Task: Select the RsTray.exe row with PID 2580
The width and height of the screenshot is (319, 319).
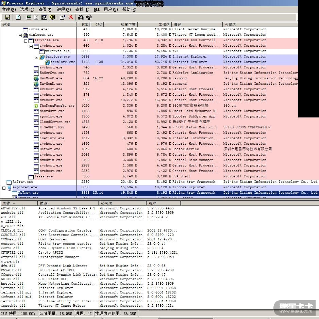Action: (x=159, y=182)
